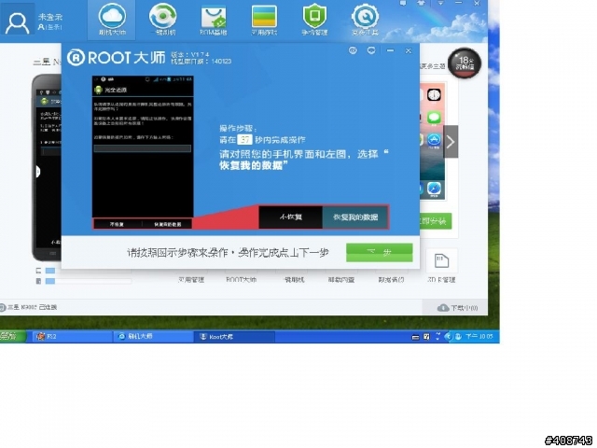Click the user avatar icon
597x448 pixels.
pyautogui.click(x=17, y=21)
